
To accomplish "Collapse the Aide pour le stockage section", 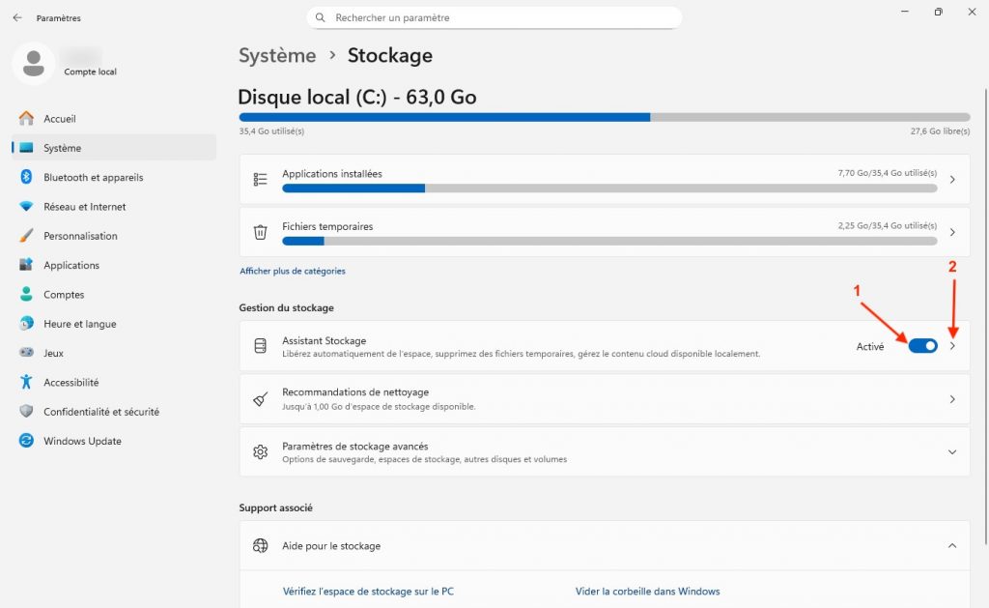I will (952, 546).
